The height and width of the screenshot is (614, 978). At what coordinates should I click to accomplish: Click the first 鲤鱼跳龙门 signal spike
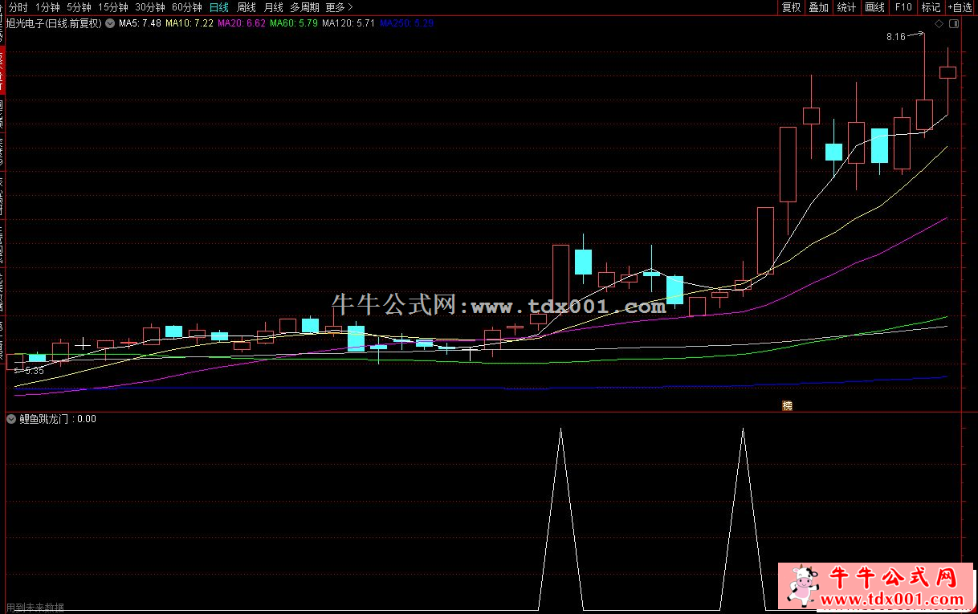[560, 518]
